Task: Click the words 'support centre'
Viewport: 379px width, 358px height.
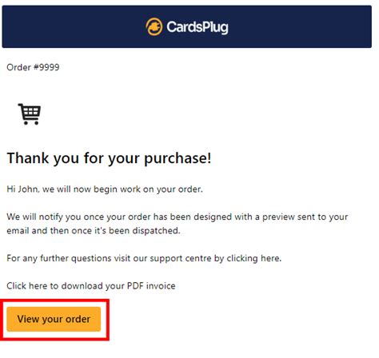Action: click(x=166, y=258)
